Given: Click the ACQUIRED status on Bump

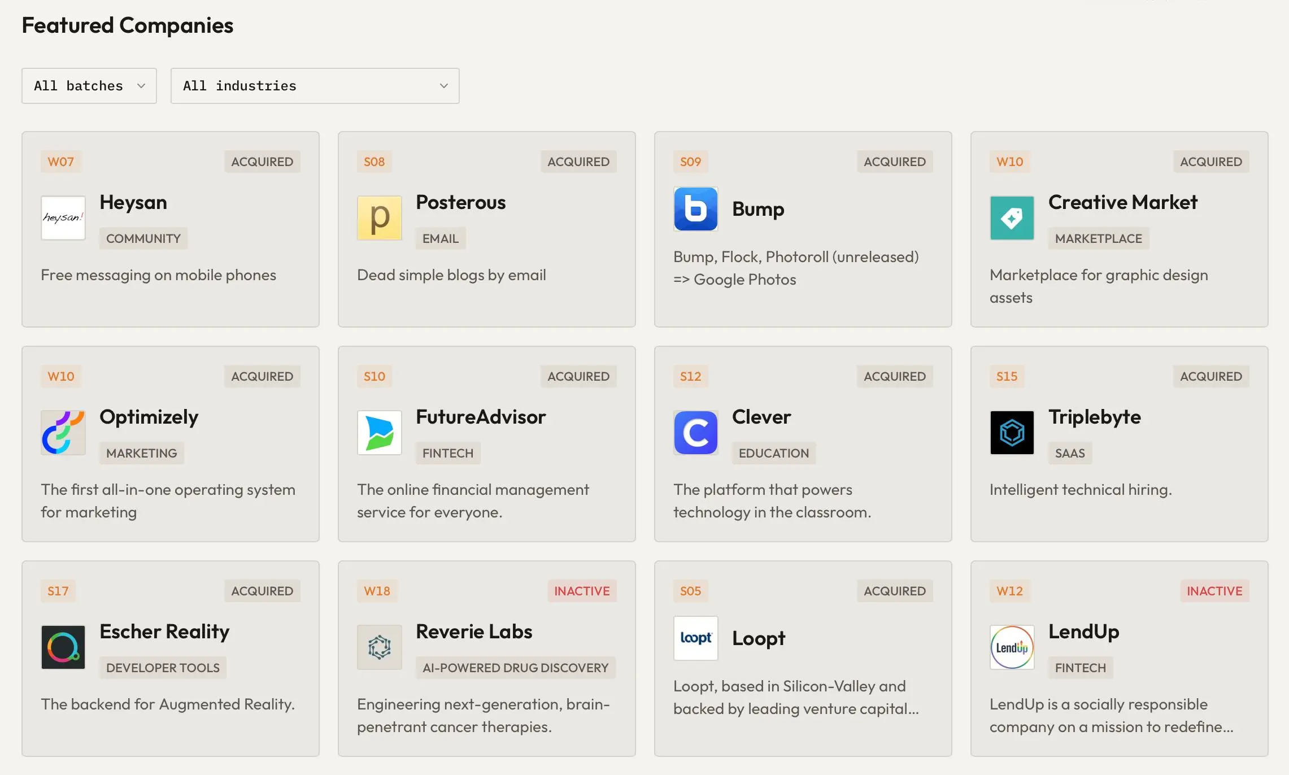Looking at the screenshot, I should (x=895, y=162).
